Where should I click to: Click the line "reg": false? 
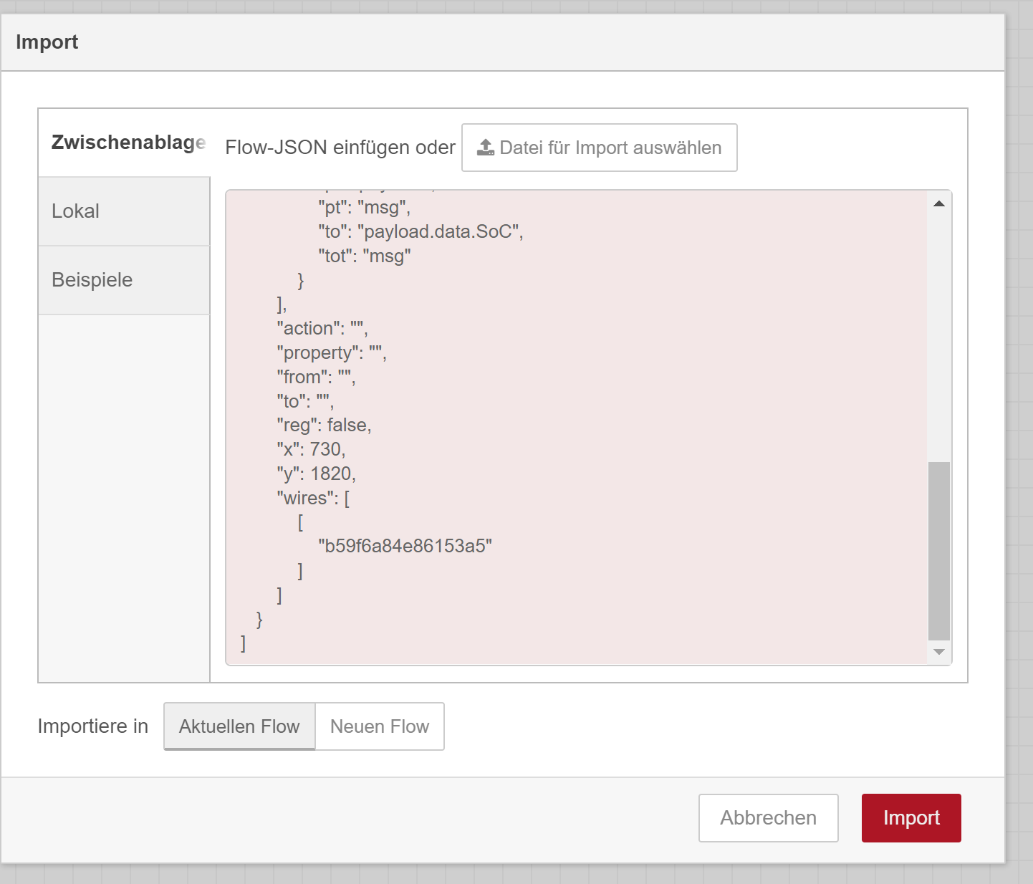(x=325, y=426)
